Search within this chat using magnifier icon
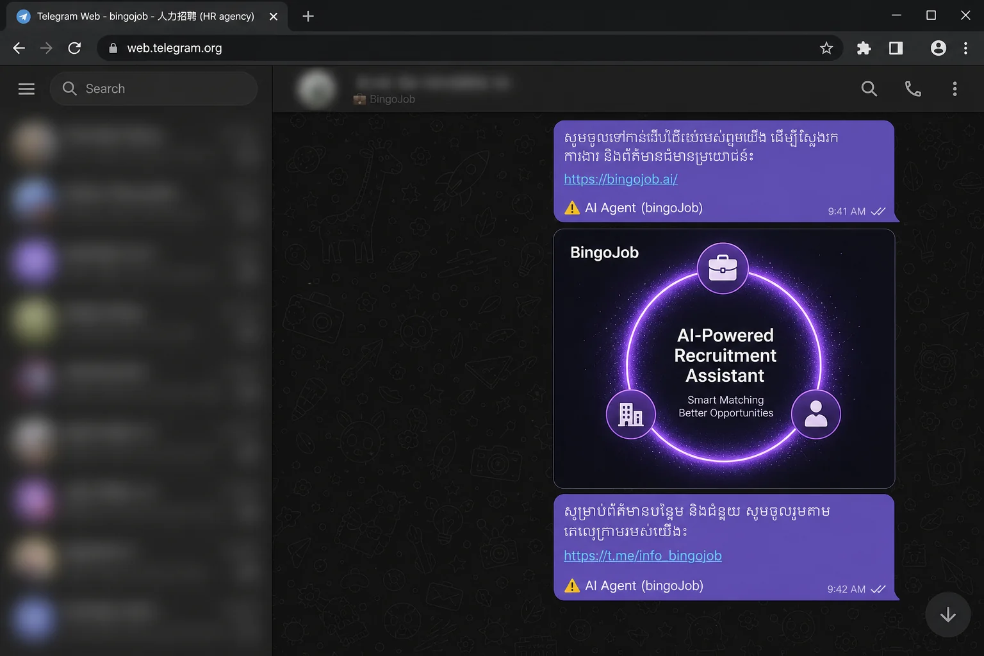Image resolution: width=984 pixels, height=656 pixels. coord(869,89)
